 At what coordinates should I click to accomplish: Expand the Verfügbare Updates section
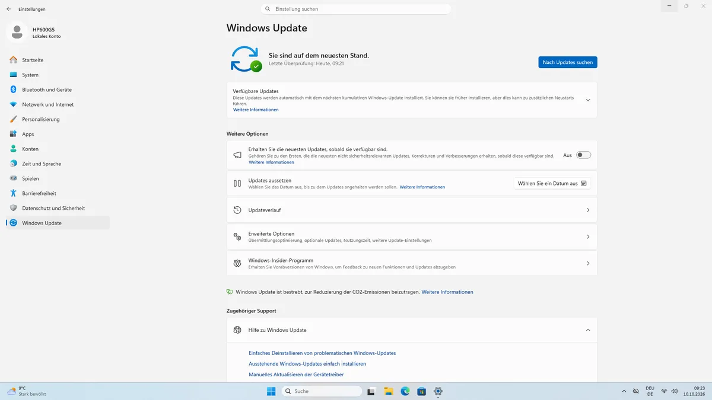click(588, 100)
